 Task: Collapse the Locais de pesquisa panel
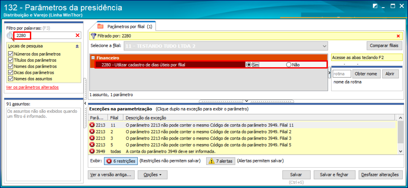(77, 46)
